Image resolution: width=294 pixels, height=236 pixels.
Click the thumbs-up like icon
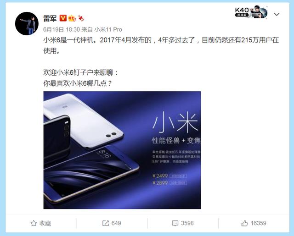point(244,223)
